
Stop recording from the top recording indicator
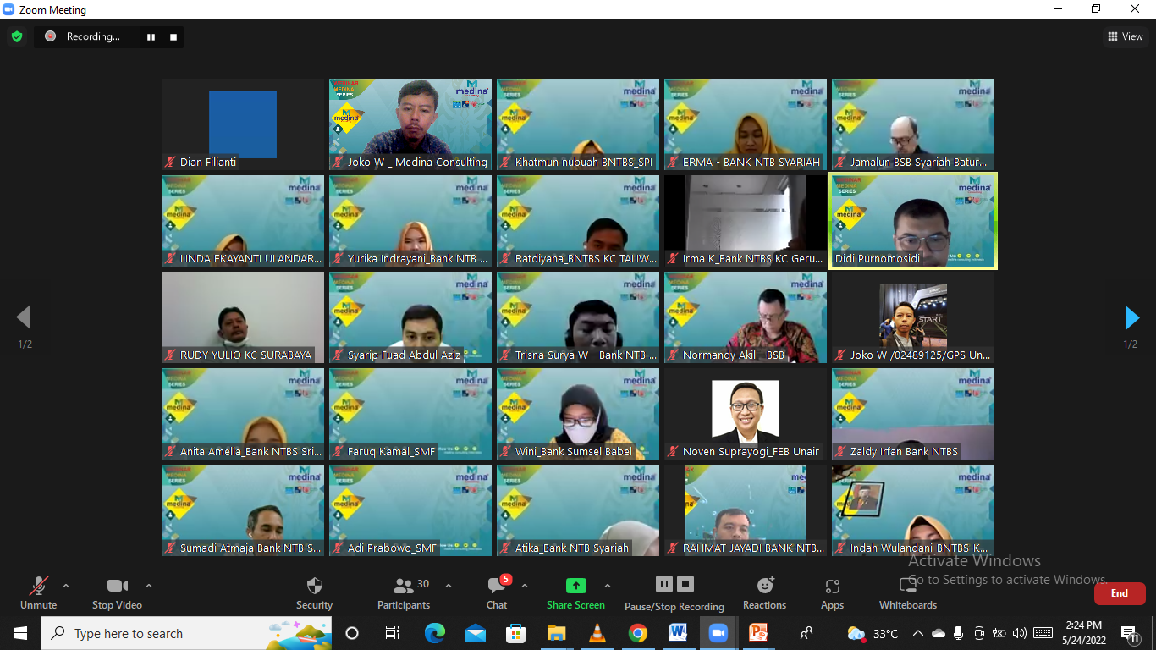173,36
